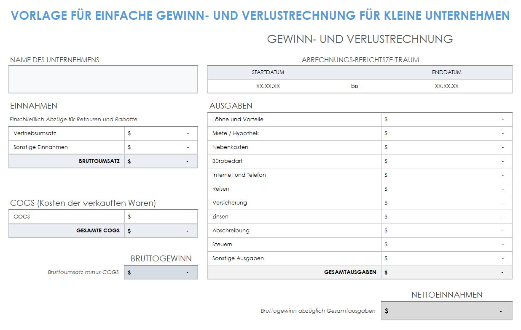
Task: Select the GESAMTE COGS total cell
Action: 161,230
